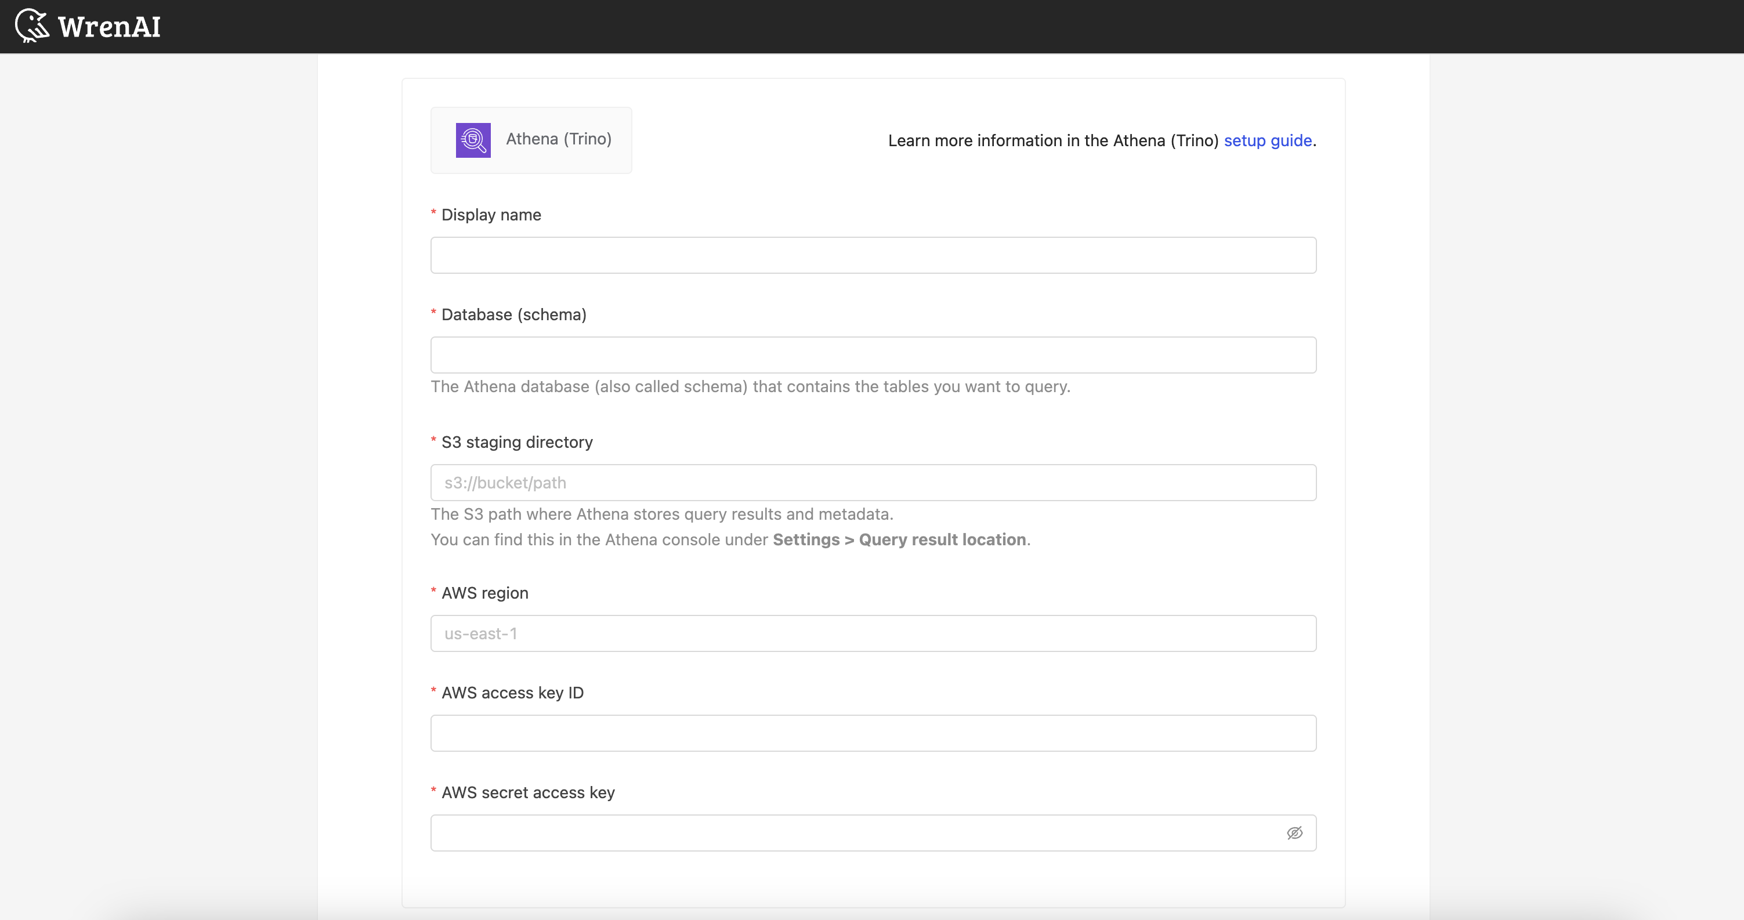Open the Athena setup guide link
This screenshot has height=920, width=1744.
click(1267, 140)
